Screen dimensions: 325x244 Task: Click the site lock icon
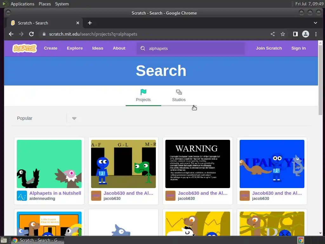(x=44, y=34)
